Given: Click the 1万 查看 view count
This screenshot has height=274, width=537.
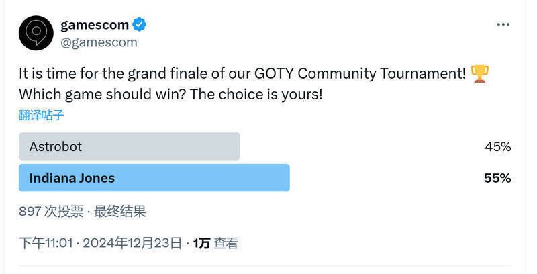Looking at the screenshot, I should tap(215, 243).
